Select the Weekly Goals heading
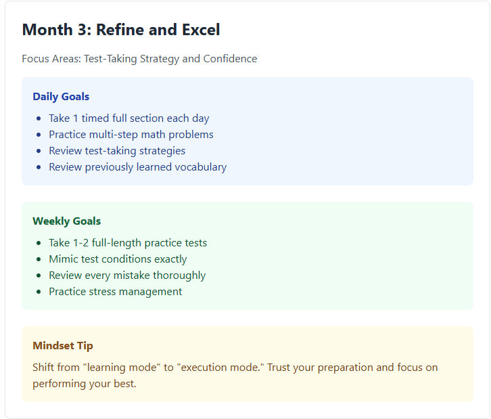491x419 pixels. (66, 221)
